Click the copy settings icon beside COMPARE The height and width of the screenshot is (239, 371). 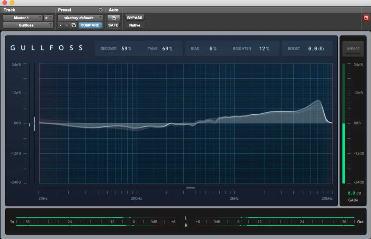(74, 25)
